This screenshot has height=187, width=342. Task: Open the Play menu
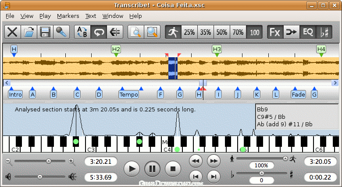(x=45, y=16)
